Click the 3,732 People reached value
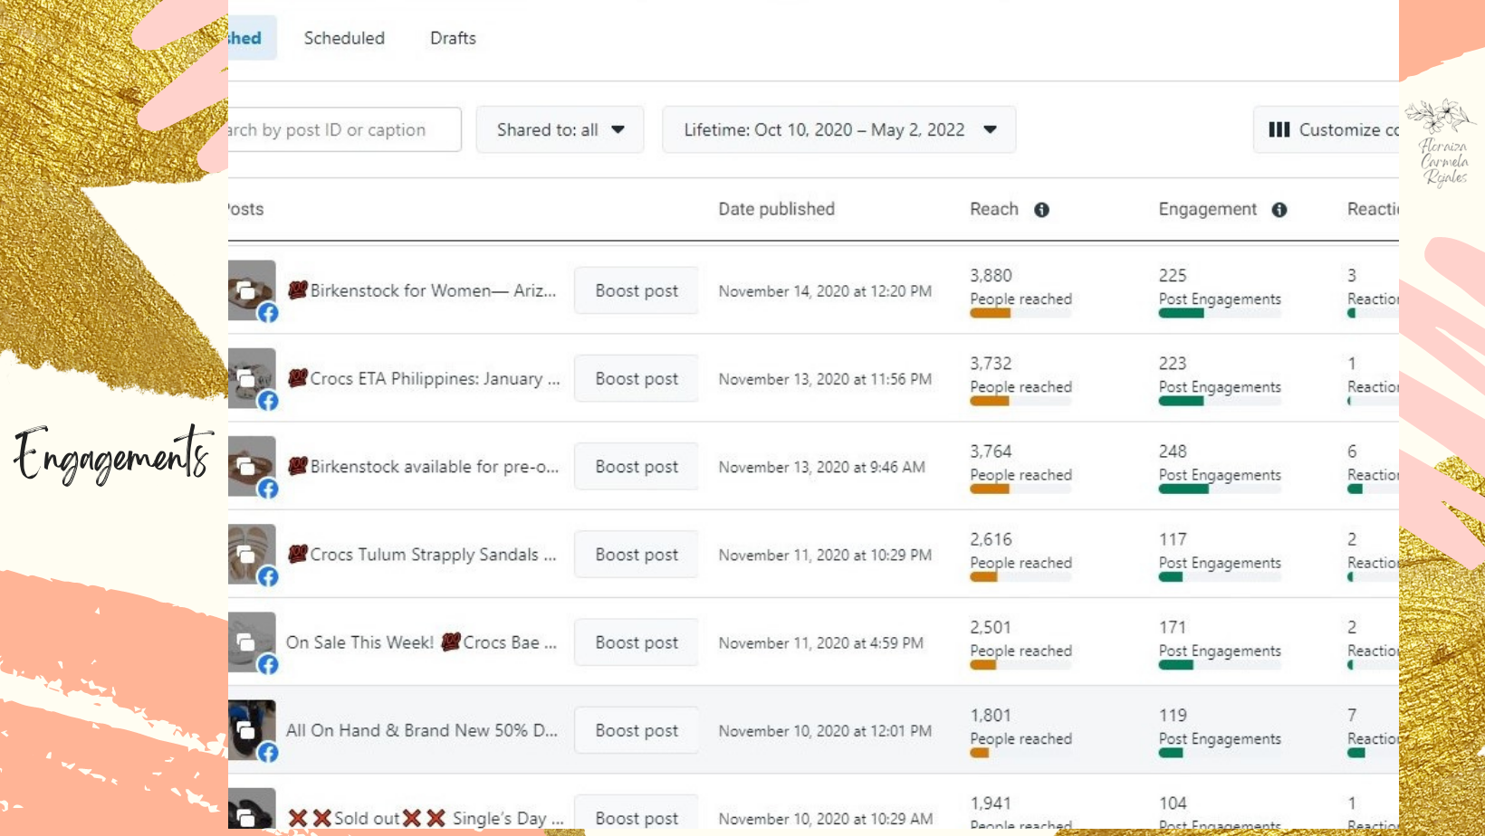The image size is (1485, 836). (992, 363)
